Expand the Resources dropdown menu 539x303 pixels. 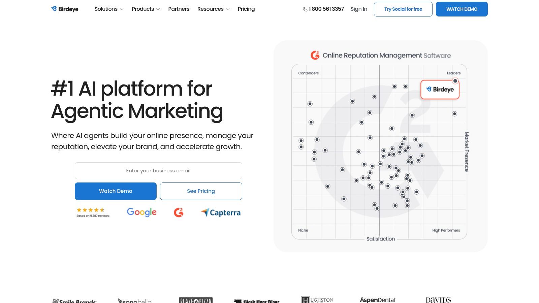[213, 9]
